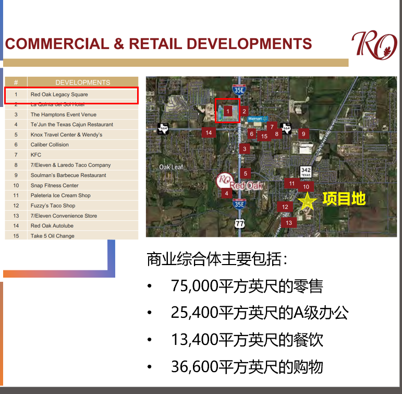This screenshot has height=394, width=402.
Task: Click the yellow star project site marker
Action: click(x=307, y=201)
